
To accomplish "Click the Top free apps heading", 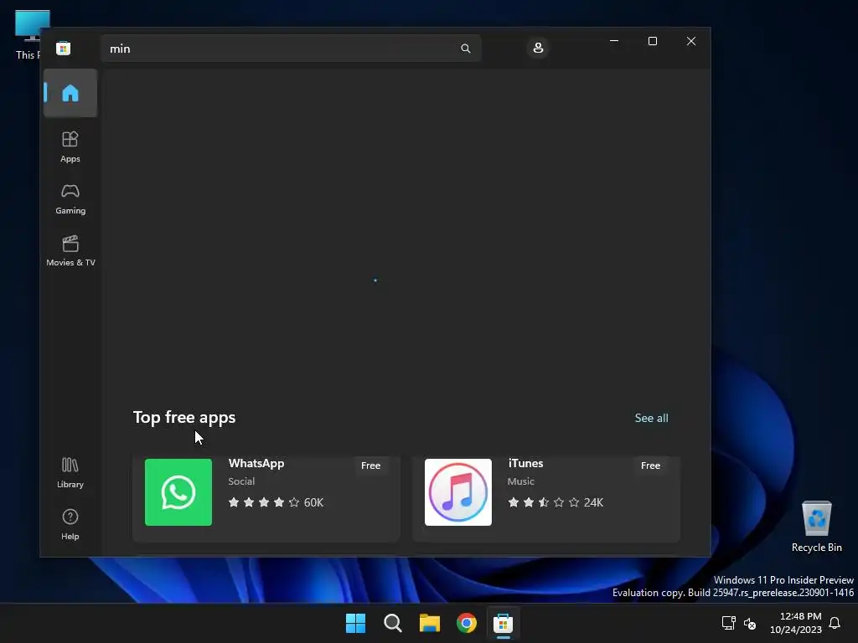I will 184,417.
